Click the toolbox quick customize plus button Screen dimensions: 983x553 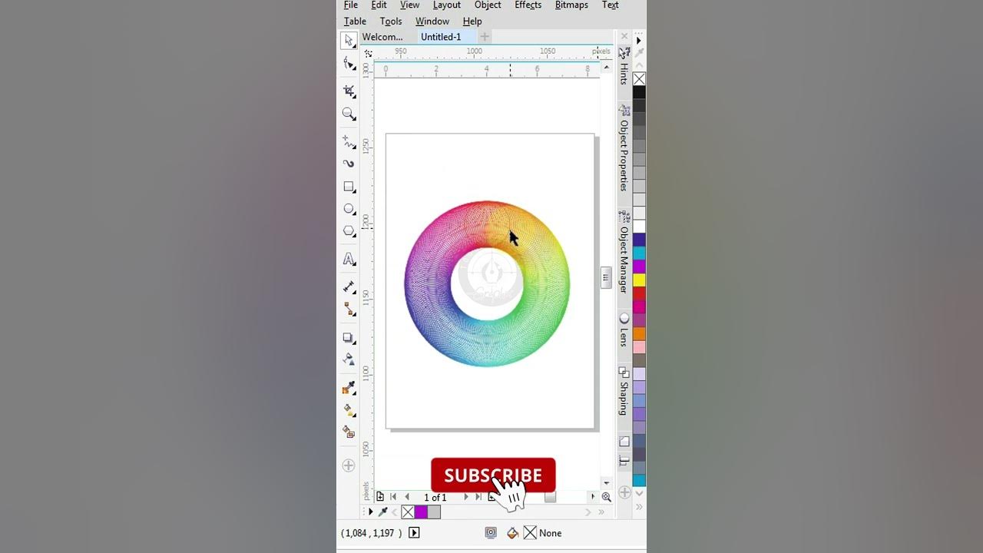click(349, 465)
